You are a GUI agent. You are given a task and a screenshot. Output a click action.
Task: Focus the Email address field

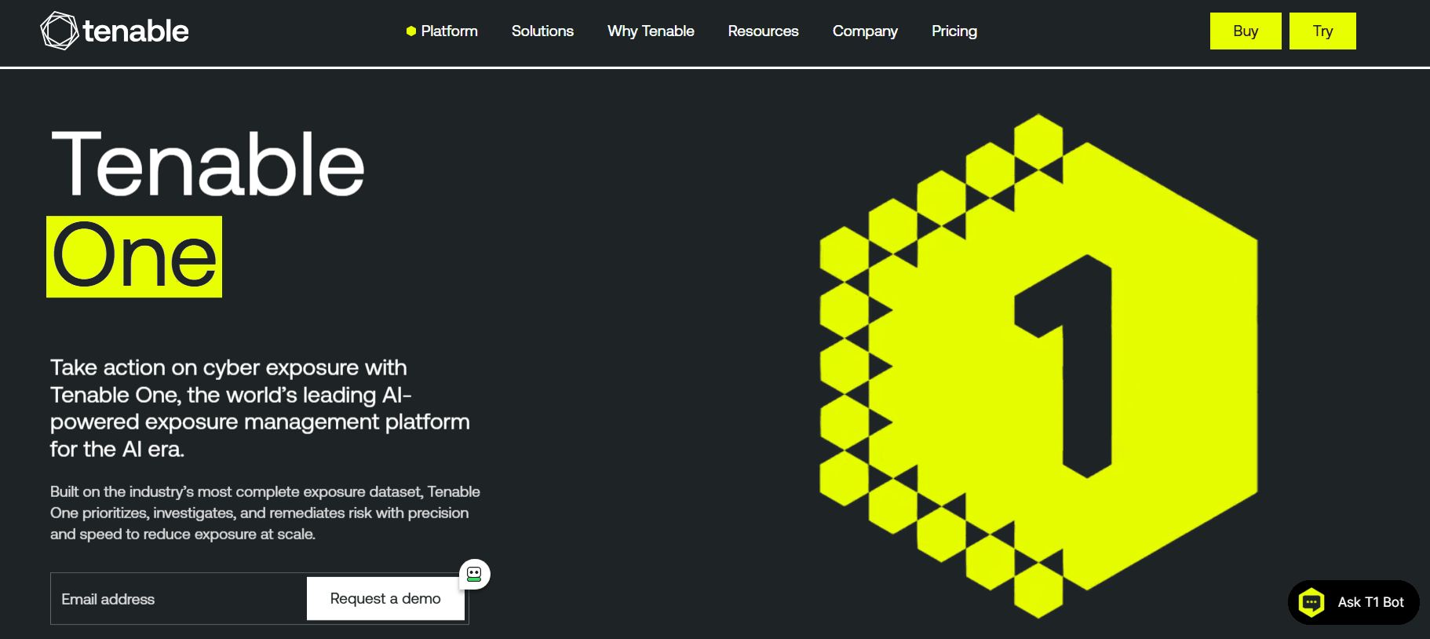pyautogui.click(x=179, y=599)
